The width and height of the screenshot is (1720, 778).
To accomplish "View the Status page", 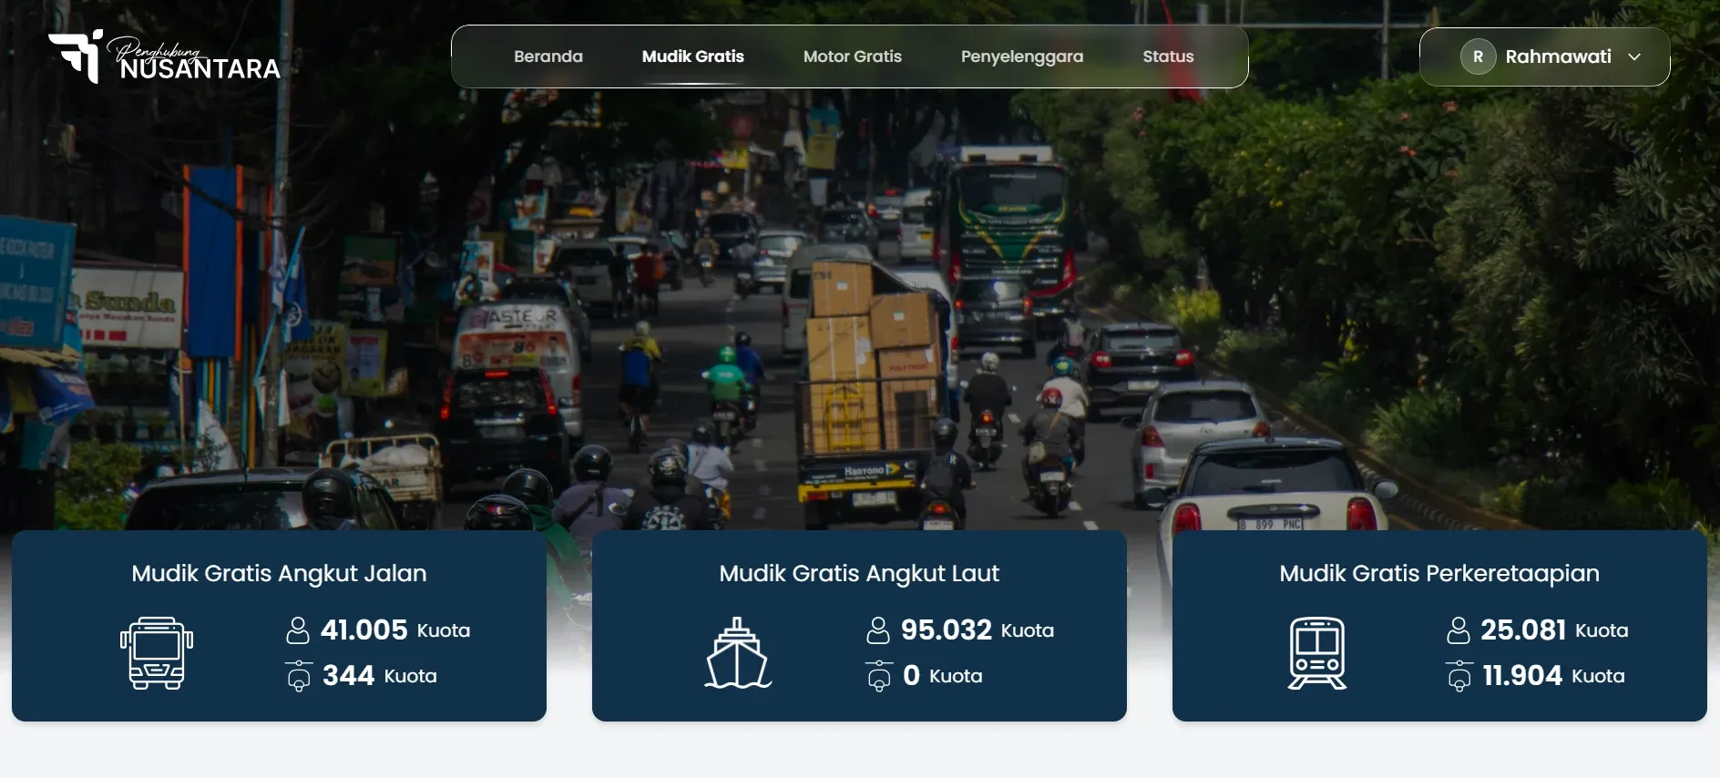I will (x=1168, y=56).
